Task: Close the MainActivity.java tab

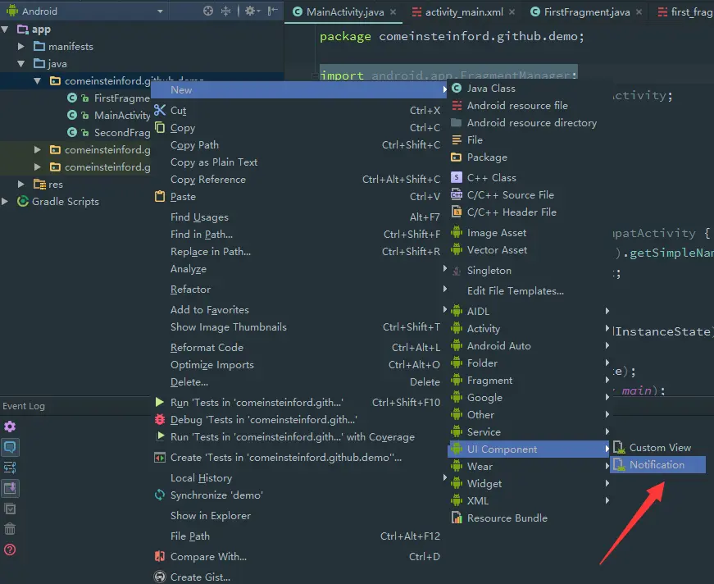Action: 393,11
